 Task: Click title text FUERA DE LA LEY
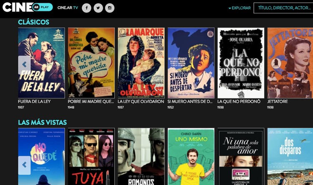click(34, 102)
